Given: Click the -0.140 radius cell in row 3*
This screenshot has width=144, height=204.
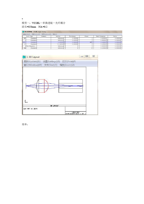Looking at the screenshot, I should tap(57, 44).
